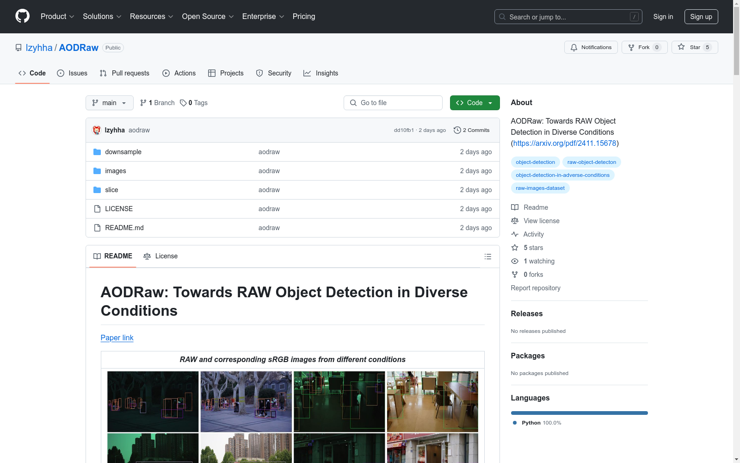Viewport: 740px width, 463px height.
Task: Click the scales icon beside View license
Action: tap(515, 221)
